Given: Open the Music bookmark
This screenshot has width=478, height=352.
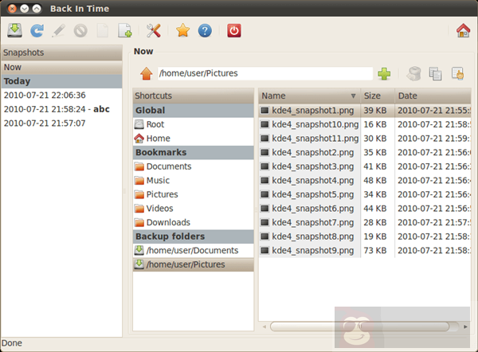Looking at the screenshot, I should pos(194,181).
